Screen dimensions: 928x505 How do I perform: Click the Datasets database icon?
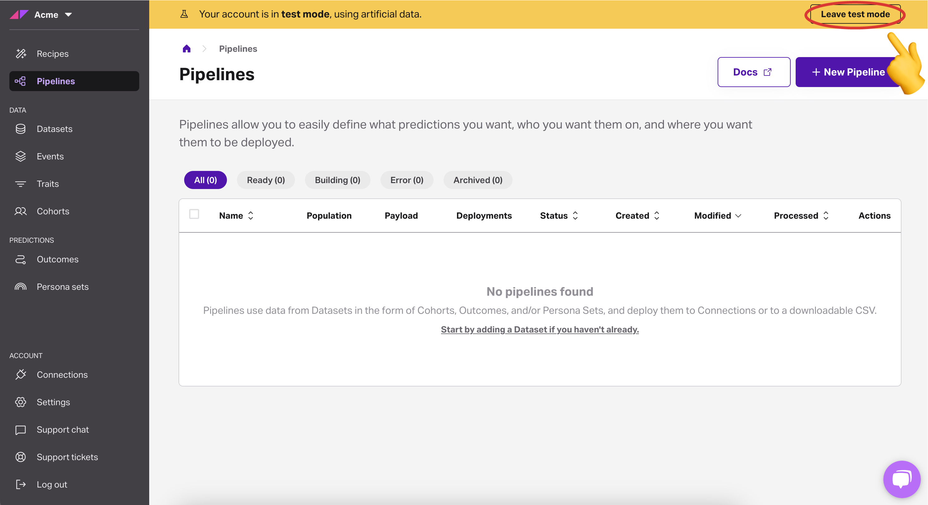(x=21, y=129)
